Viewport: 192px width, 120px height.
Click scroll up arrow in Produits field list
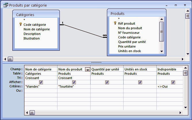click(162, 19)
